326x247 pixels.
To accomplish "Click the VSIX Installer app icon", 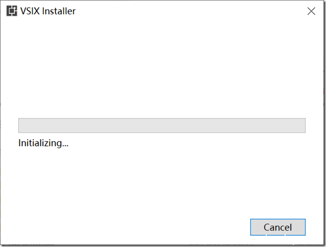I will [x=11, y=11].
